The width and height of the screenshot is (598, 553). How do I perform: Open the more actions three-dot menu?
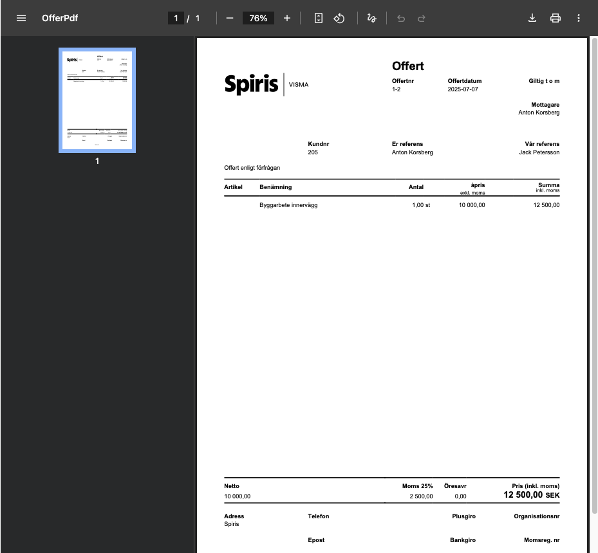click(x=579, y=18)
